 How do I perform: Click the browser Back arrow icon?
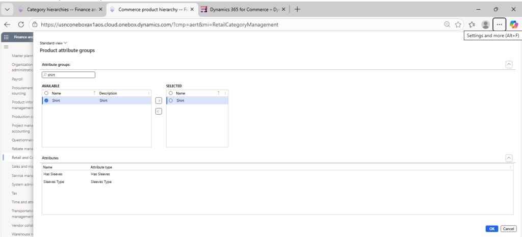tap(7, 24)
